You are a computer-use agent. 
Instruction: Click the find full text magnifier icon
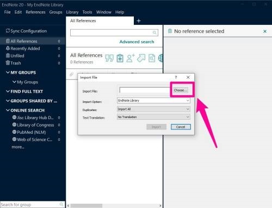pyautogui.click(x=152, y=58)
